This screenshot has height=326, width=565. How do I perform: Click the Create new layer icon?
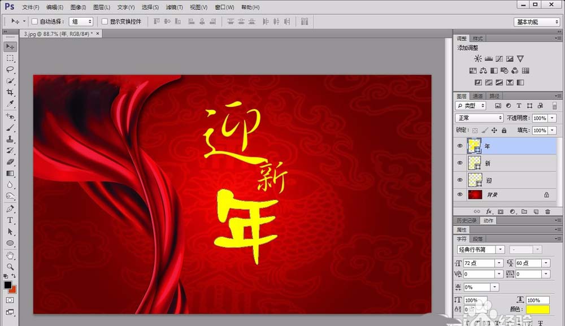[x=537, y=211]
